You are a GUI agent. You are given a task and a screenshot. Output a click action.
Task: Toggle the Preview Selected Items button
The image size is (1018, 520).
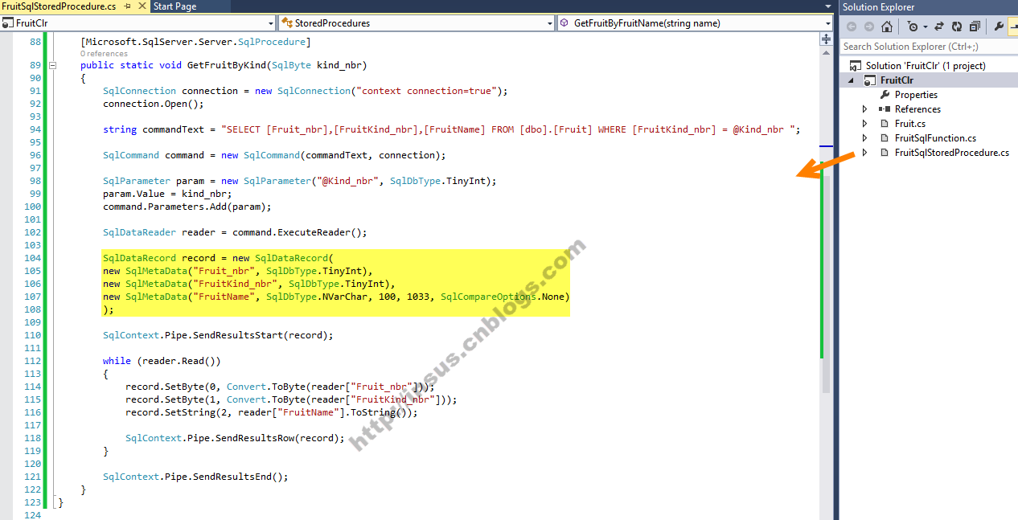pyautogui.click(x=1013, y=27)
